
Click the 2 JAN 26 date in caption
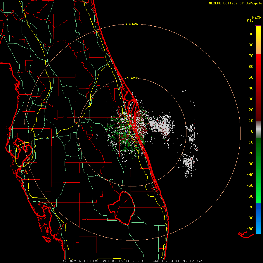(x=177, y=261)
